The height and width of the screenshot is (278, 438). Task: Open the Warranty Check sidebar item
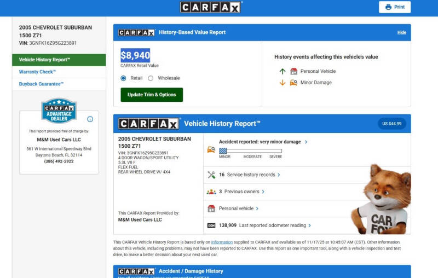(x=38, y=72)
